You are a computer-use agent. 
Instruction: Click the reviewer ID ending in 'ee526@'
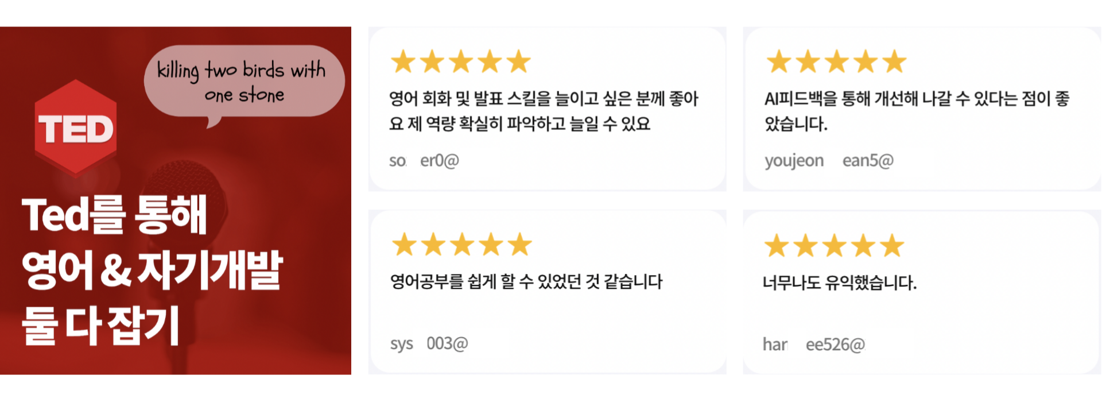tap(813, 345)
